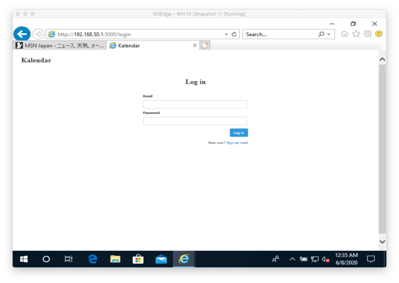Screen dimensions: 399x283
Task: Click Internet Explorer taskbar icon
Action: tap(184, 259)
